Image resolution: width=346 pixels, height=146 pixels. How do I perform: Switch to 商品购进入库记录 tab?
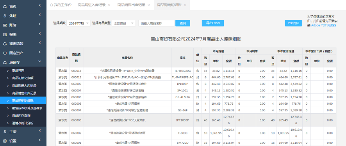[91, 5]
